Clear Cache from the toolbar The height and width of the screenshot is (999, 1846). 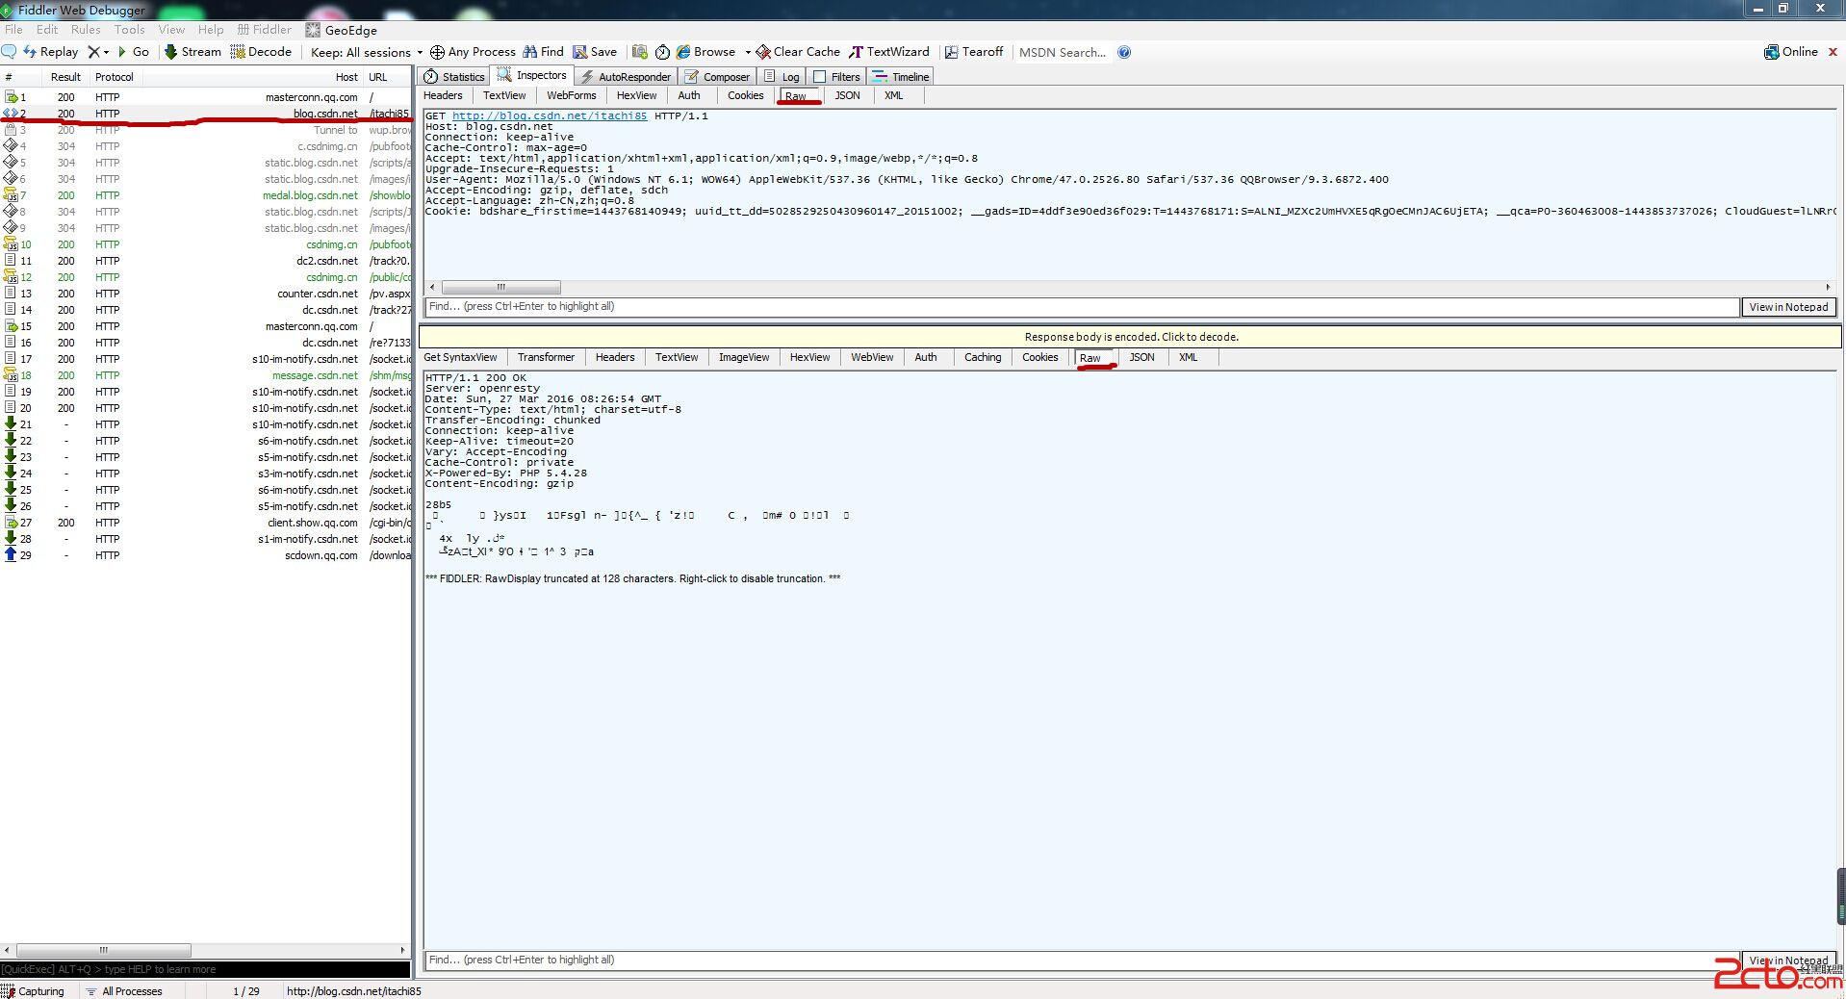[798, 52]
